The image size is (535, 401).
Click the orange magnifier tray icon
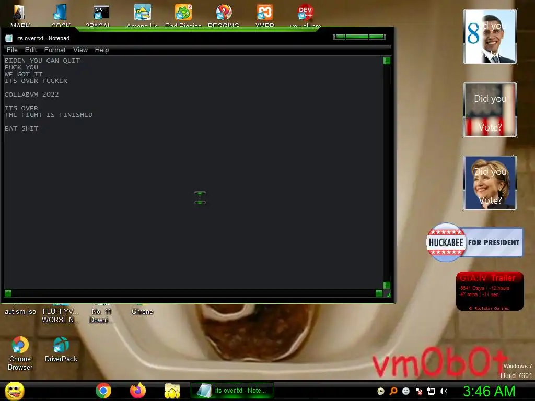pos(393,391)
